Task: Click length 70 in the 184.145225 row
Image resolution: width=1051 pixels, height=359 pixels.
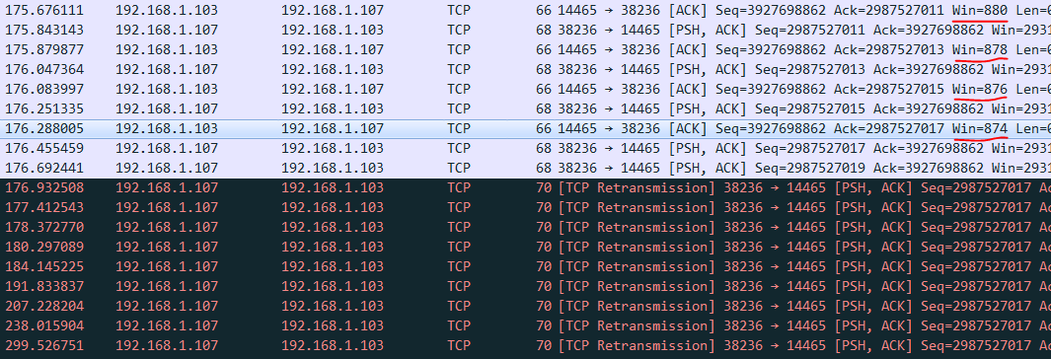Action: pos(544,266)
